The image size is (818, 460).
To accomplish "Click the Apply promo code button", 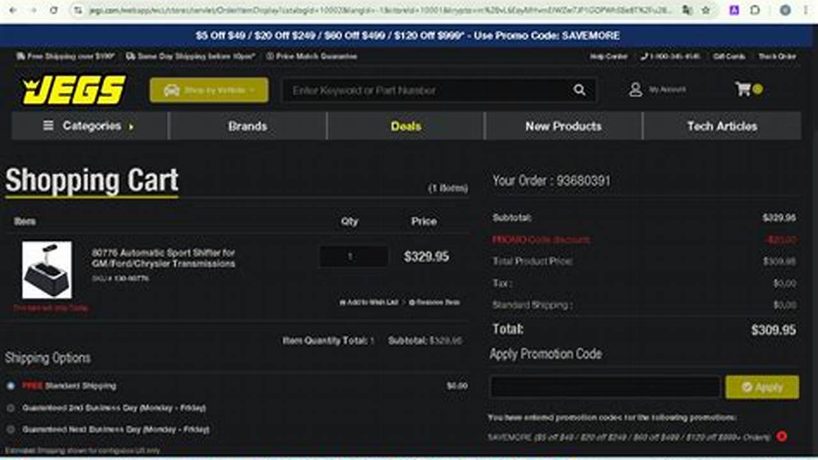I will (762, 387).
